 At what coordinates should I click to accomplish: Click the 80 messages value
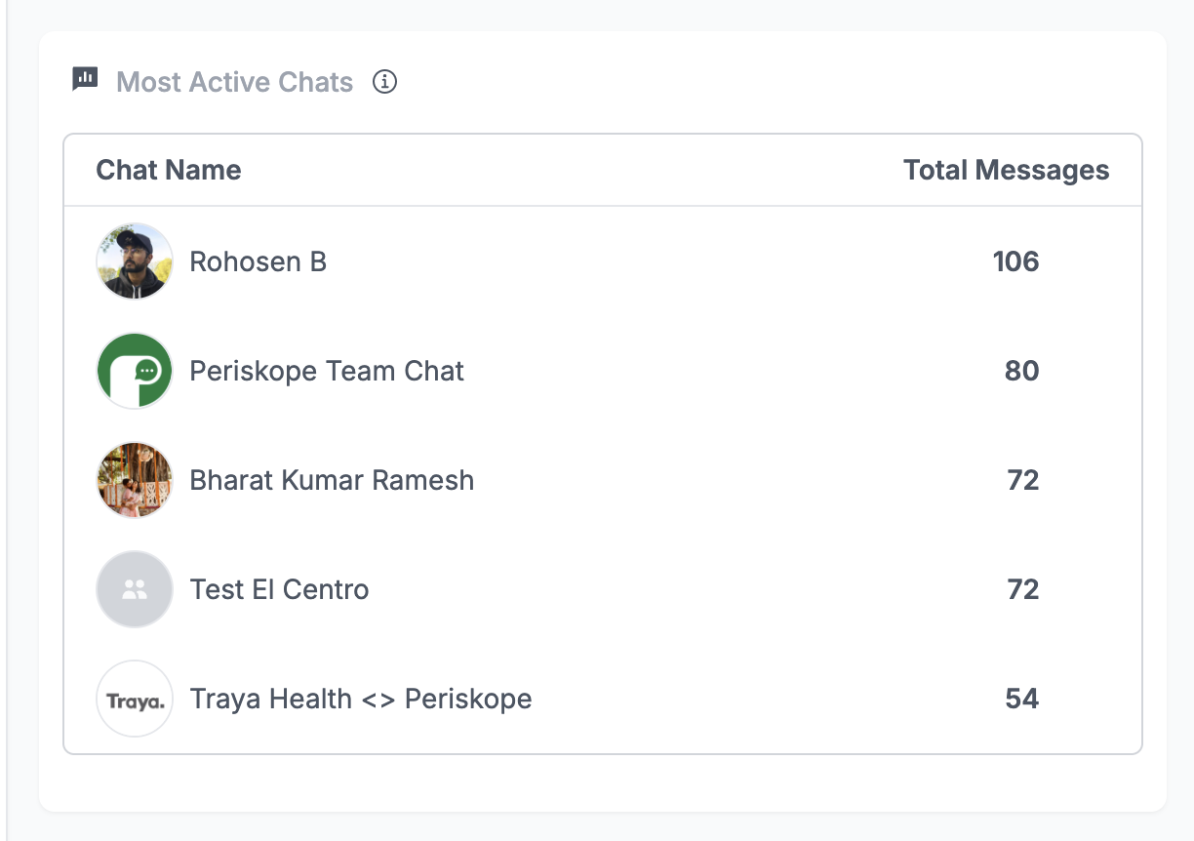pyautogui.click(x=1021, y=371)
